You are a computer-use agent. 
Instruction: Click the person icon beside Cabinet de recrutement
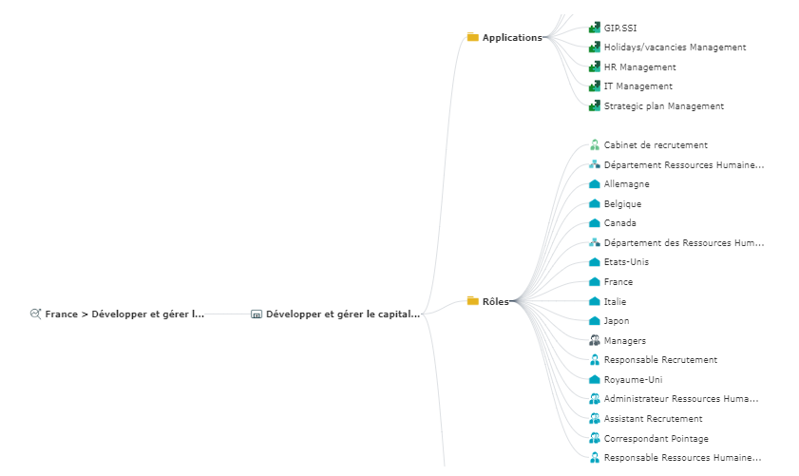595,145
